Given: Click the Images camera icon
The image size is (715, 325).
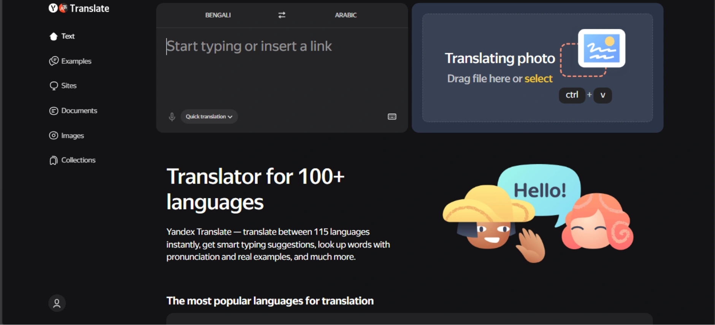Looking at the screenshot, I should (x=54, y=135).
